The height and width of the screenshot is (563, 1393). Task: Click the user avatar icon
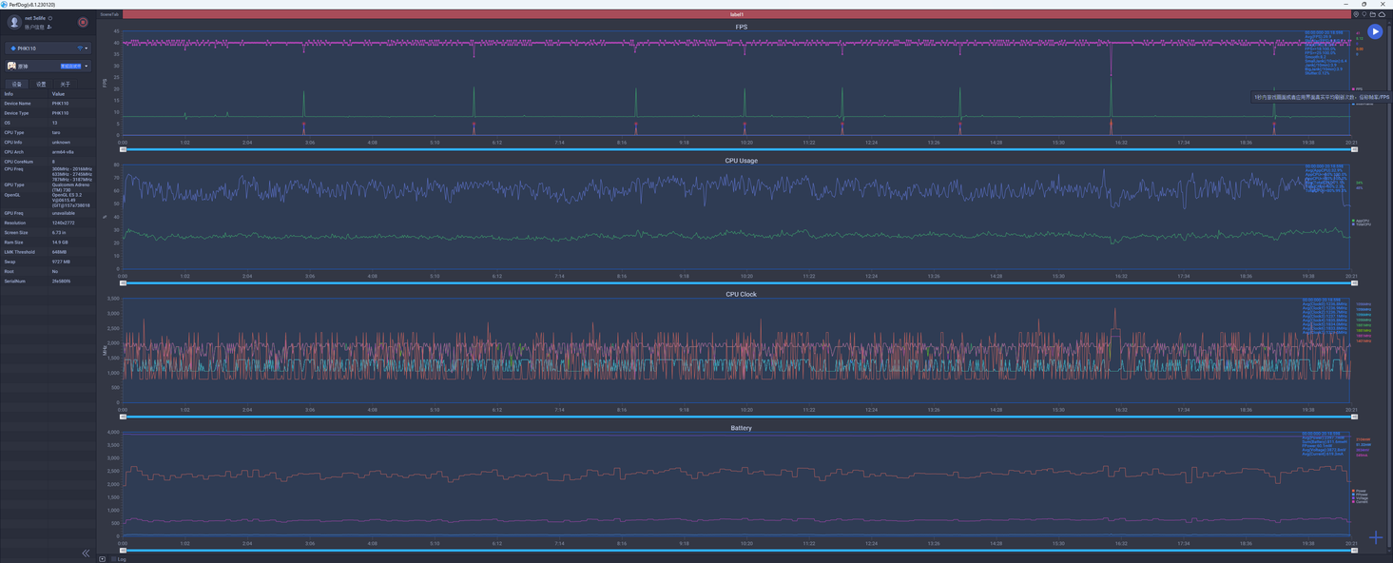pos(14,22)
